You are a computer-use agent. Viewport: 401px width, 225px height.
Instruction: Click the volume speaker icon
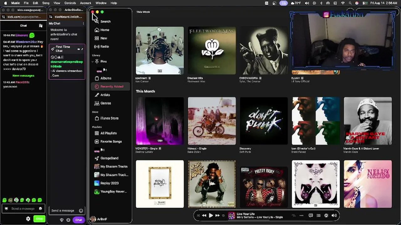pos(334,215)
